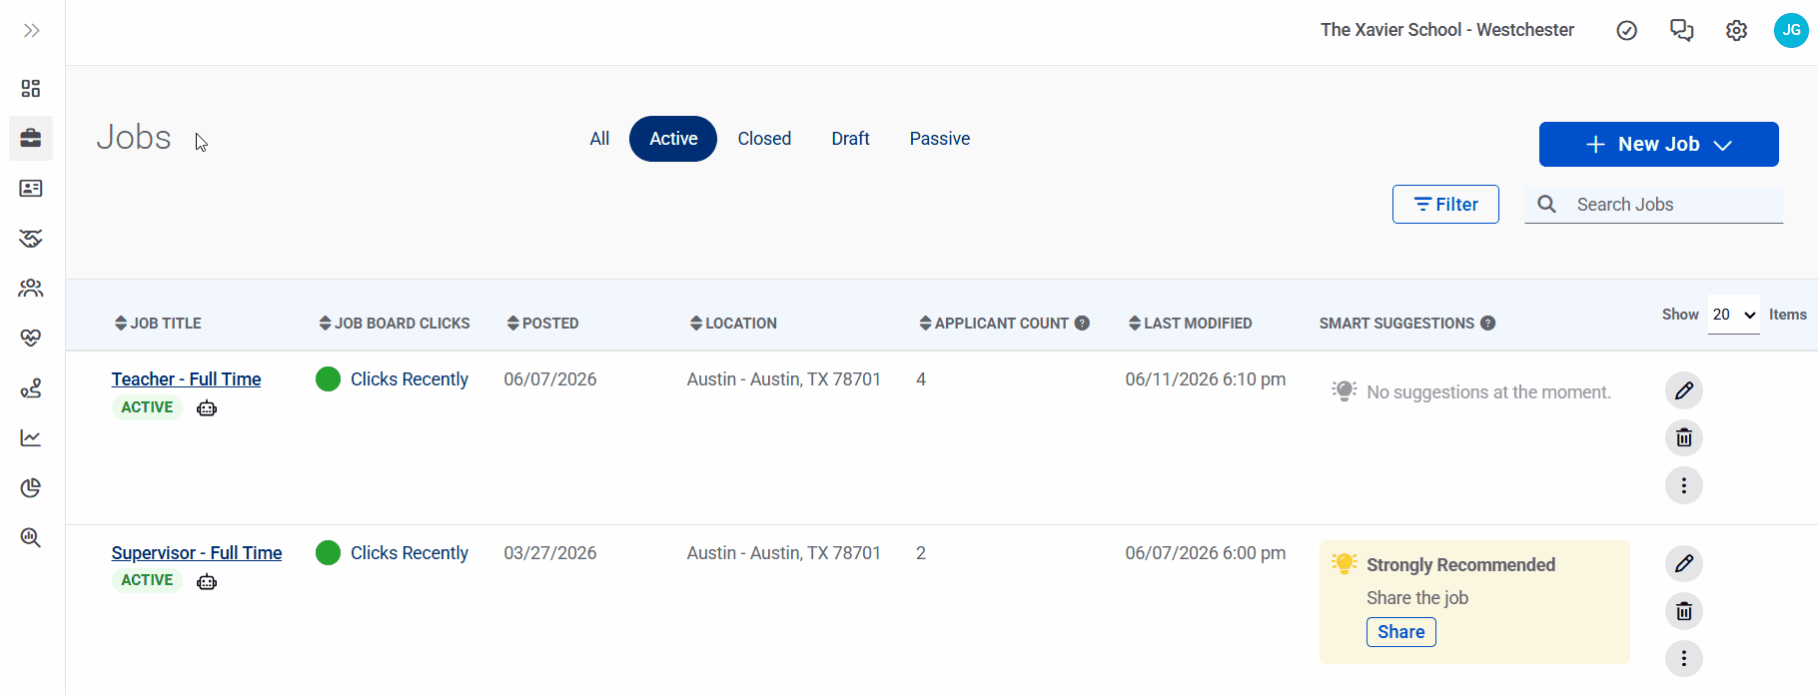
Task: Switch to the All jobs tab
Action: point(599,139)
